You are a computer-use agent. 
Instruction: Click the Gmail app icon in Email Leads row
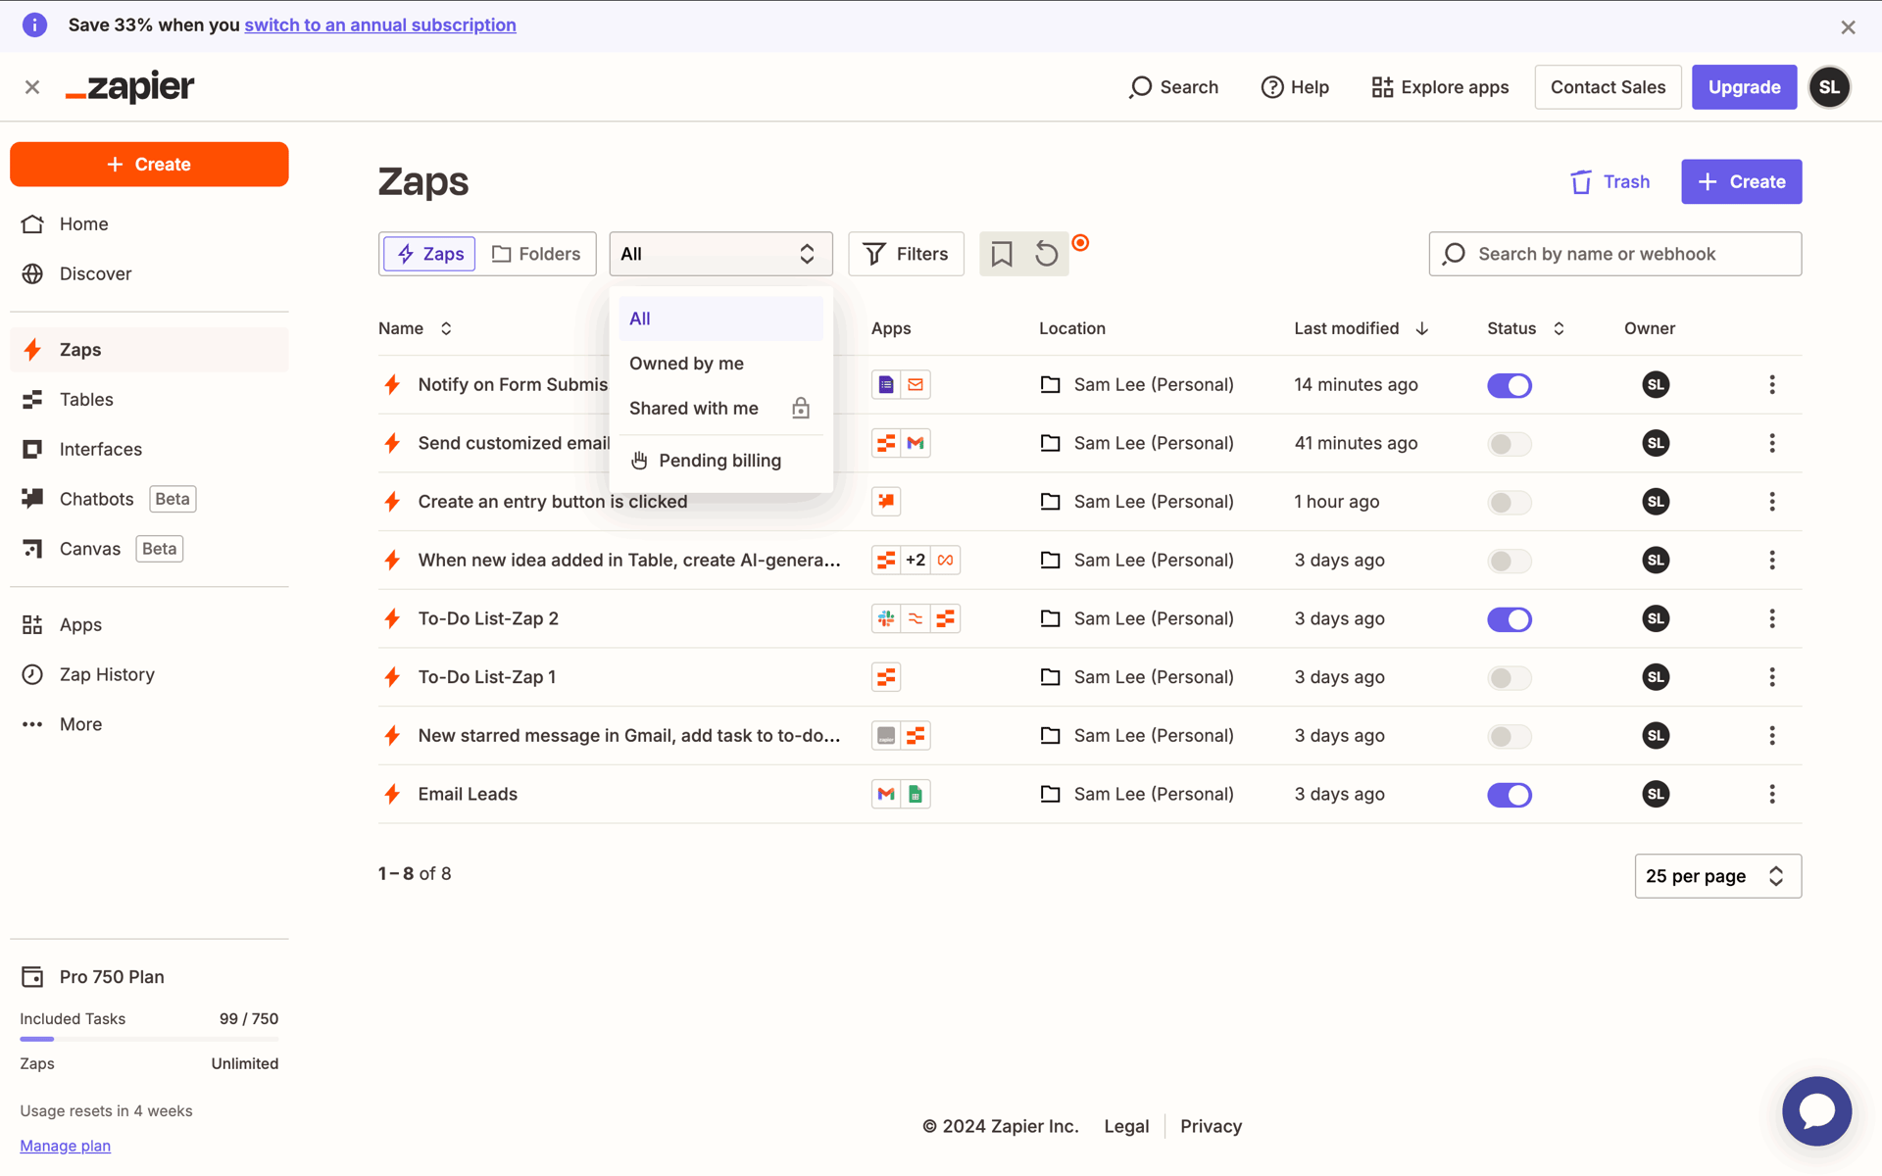click(886, 794)
